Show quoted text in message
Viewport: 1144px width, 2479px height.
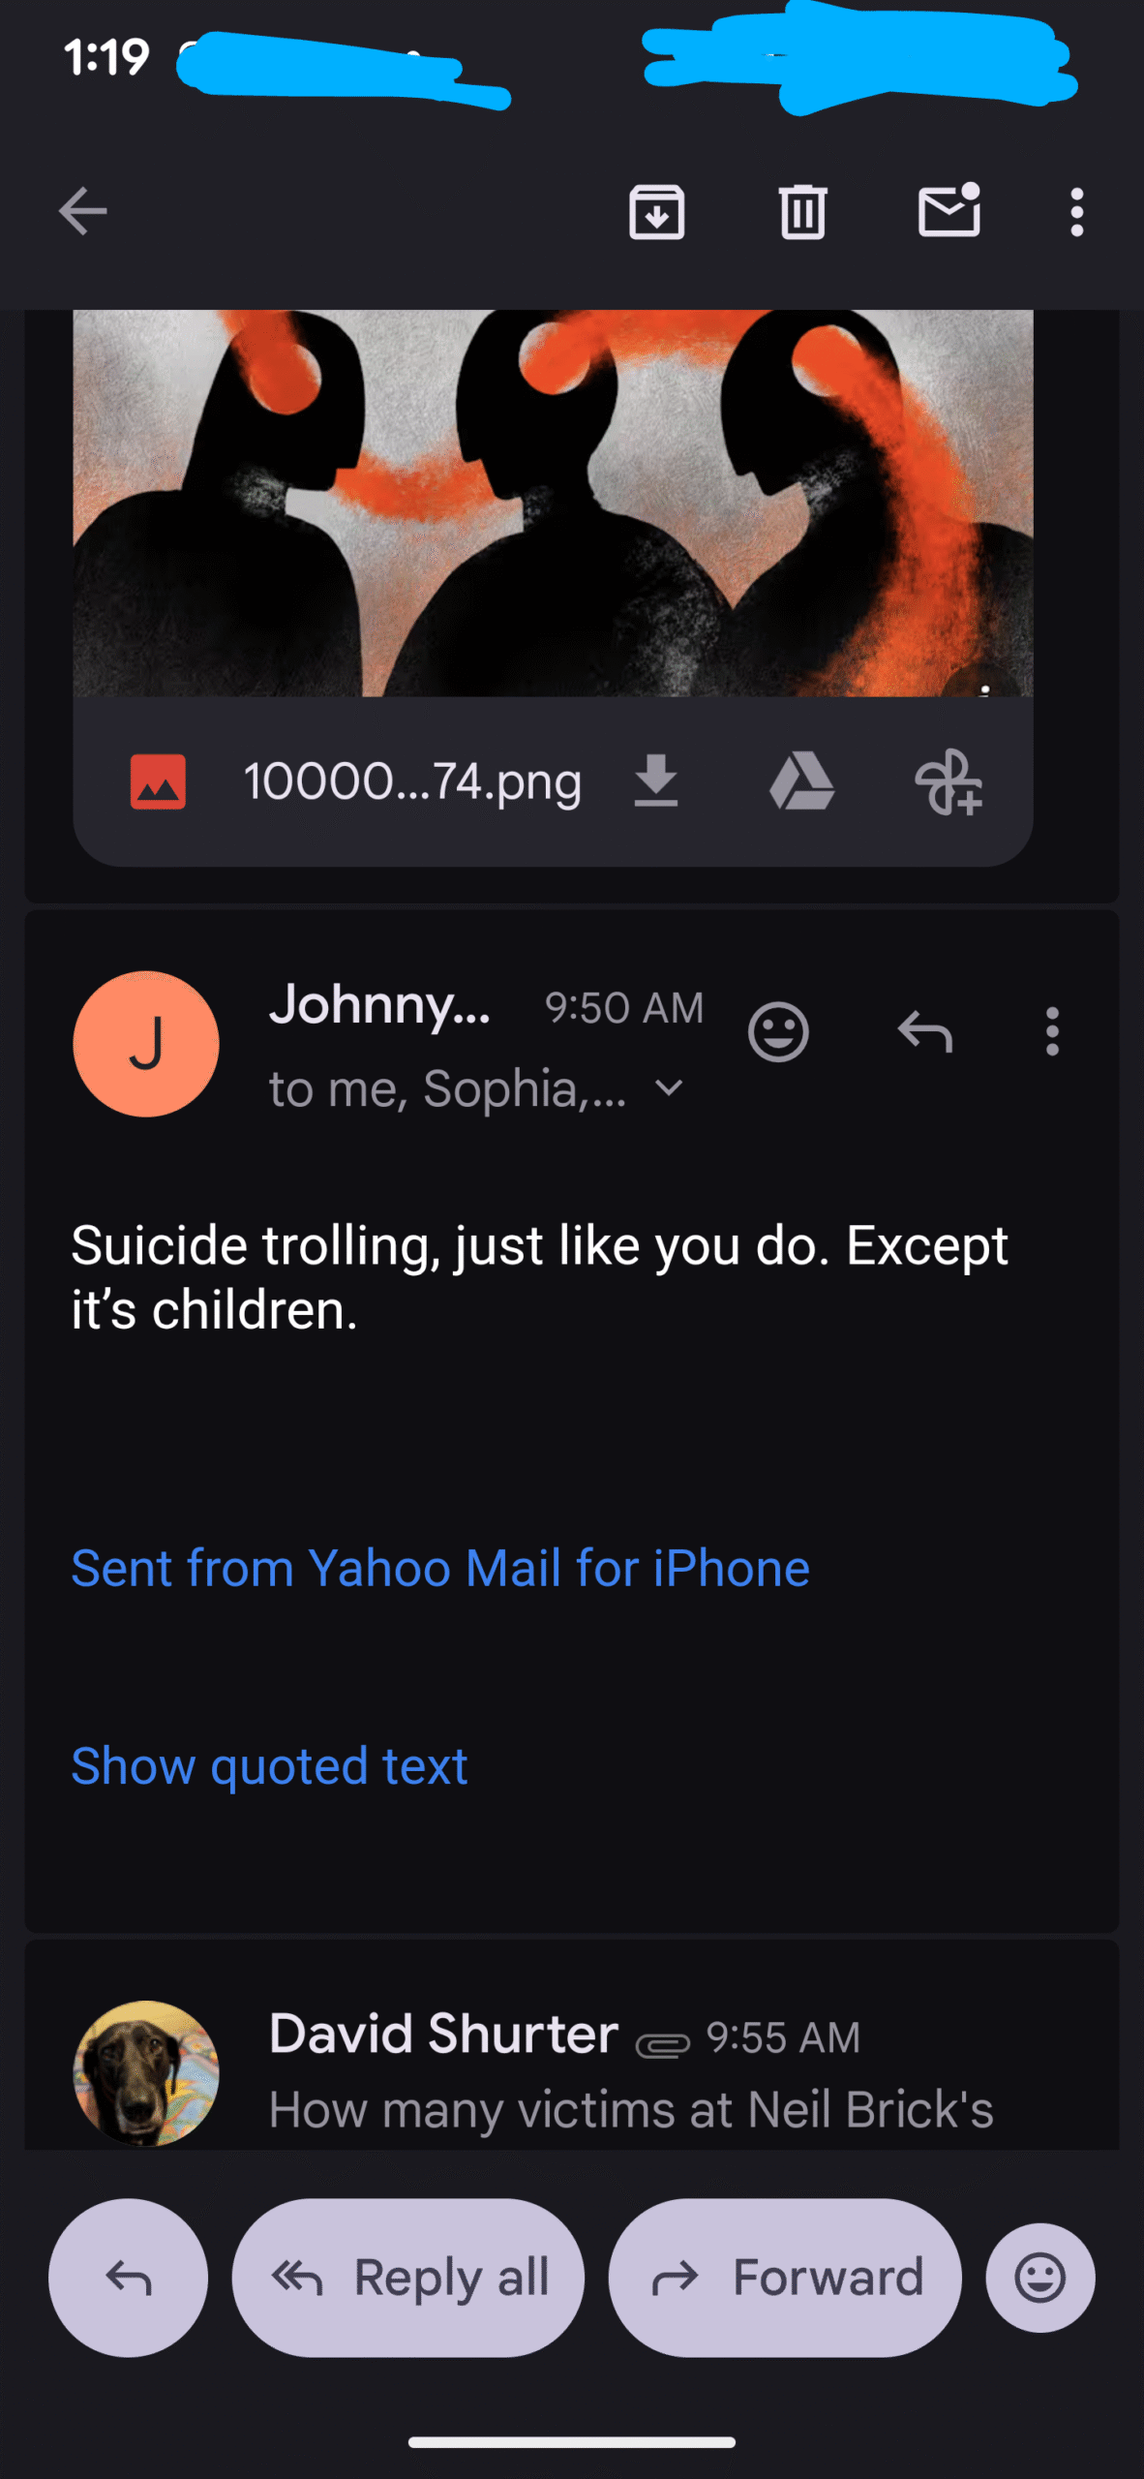(269, 1765)
